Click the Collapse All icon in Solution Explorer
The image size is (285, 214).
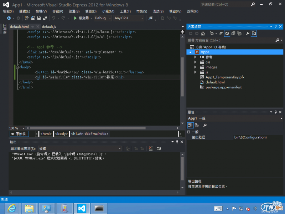click(233, 34)
